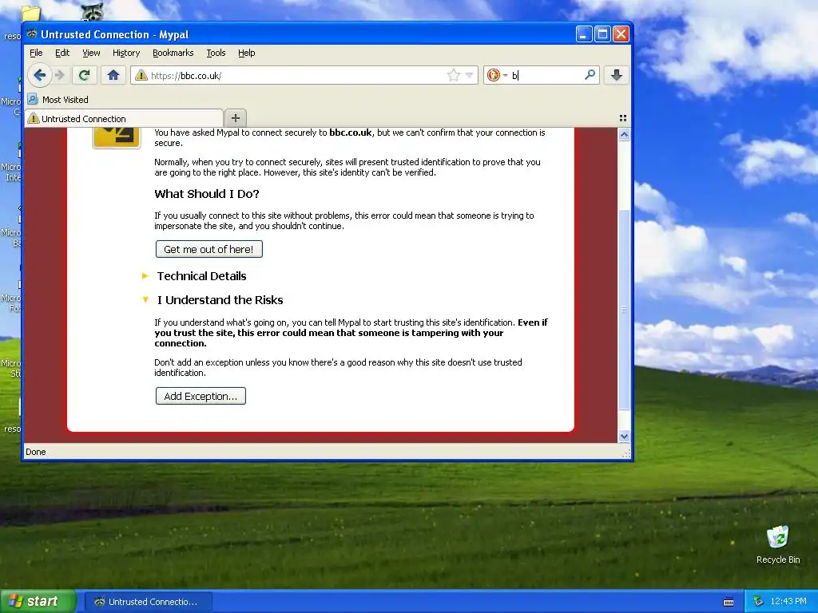This screenshot has height=613, width=818.
Task: Open the View menu
Action: pos(91,53)
